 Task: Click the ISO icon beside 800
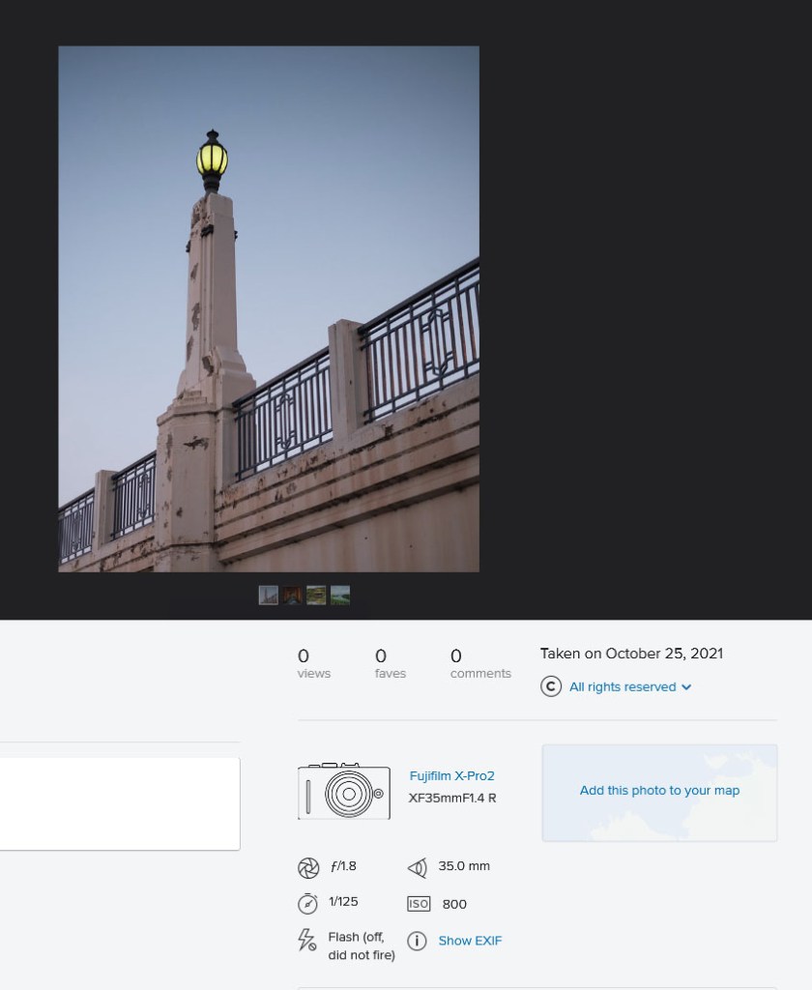[x=419, y=904]
